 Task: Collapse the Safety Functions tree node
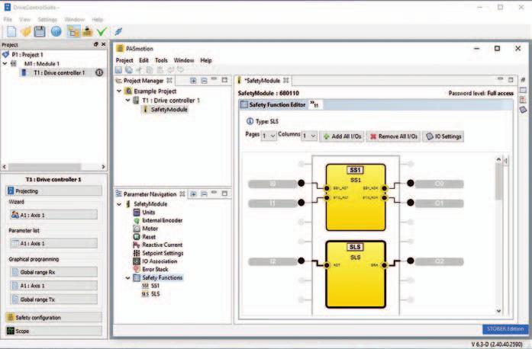coord(128,278)
